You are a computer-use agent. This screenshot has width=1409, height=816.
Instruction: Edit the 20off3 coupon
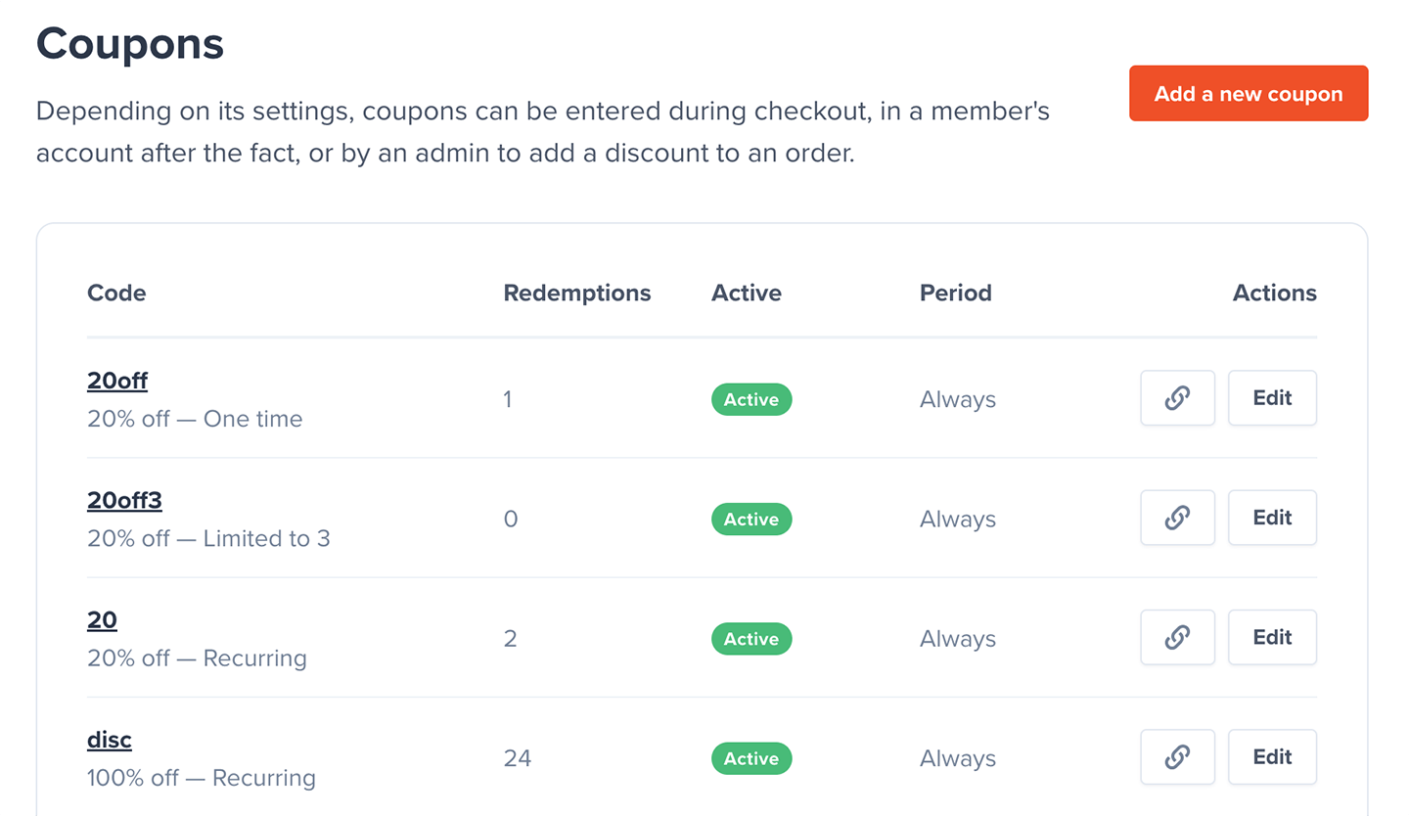[1272, 518]
